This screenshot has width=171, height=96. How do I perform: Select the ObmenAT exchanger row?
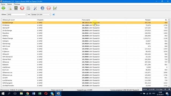click(x=85, y=28)
